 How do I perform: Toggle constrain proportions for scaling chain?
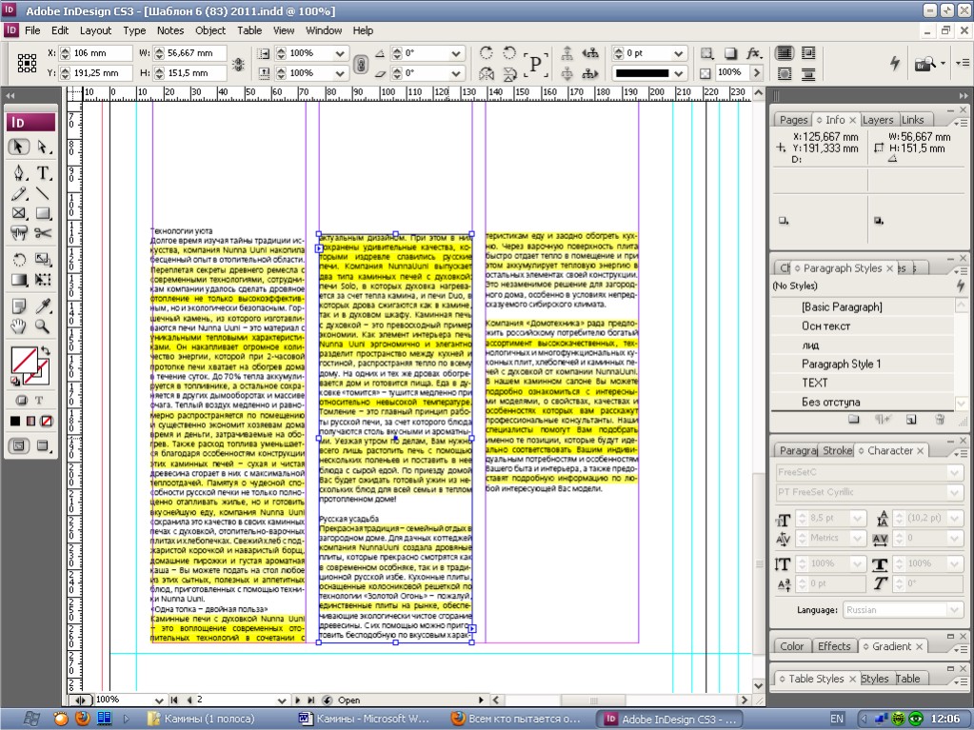[360, 64]
